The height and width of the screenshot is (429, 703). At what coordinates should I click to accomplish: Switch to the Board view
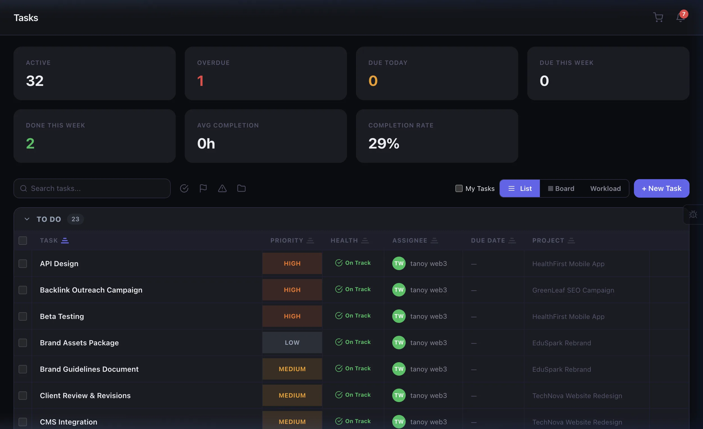click(561, 188)
